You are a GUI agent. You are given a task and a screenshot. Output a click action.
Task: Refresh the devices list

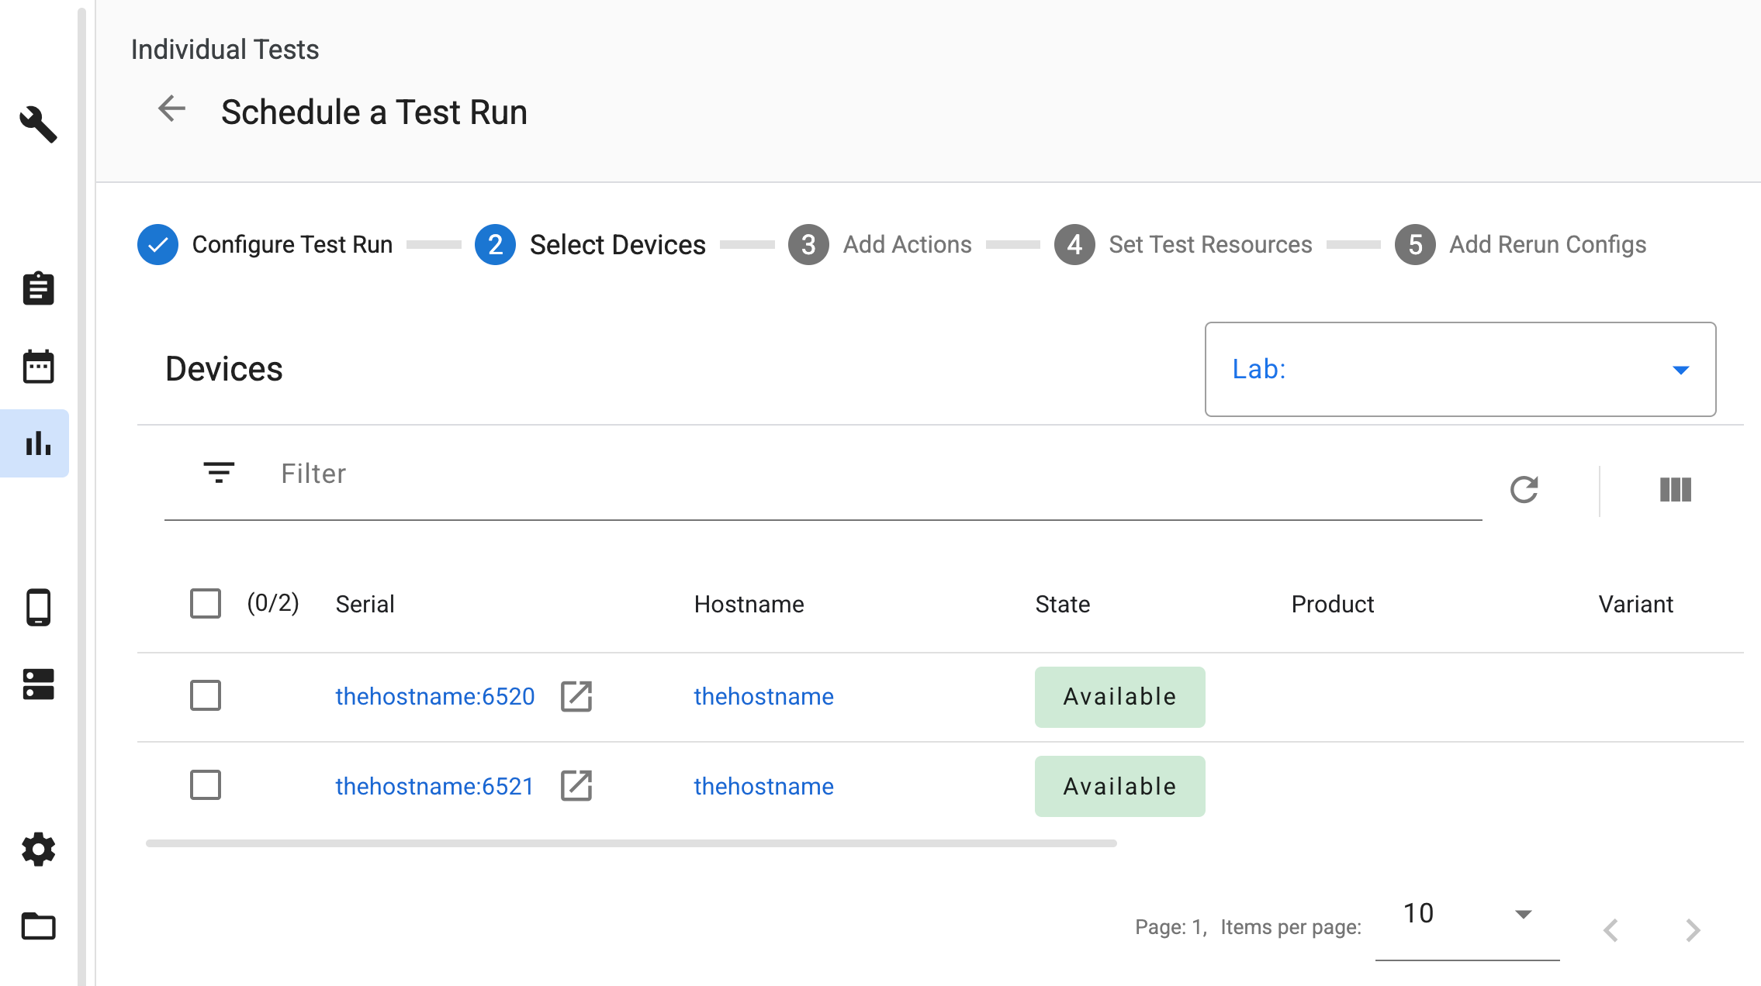click(1524, 490)
